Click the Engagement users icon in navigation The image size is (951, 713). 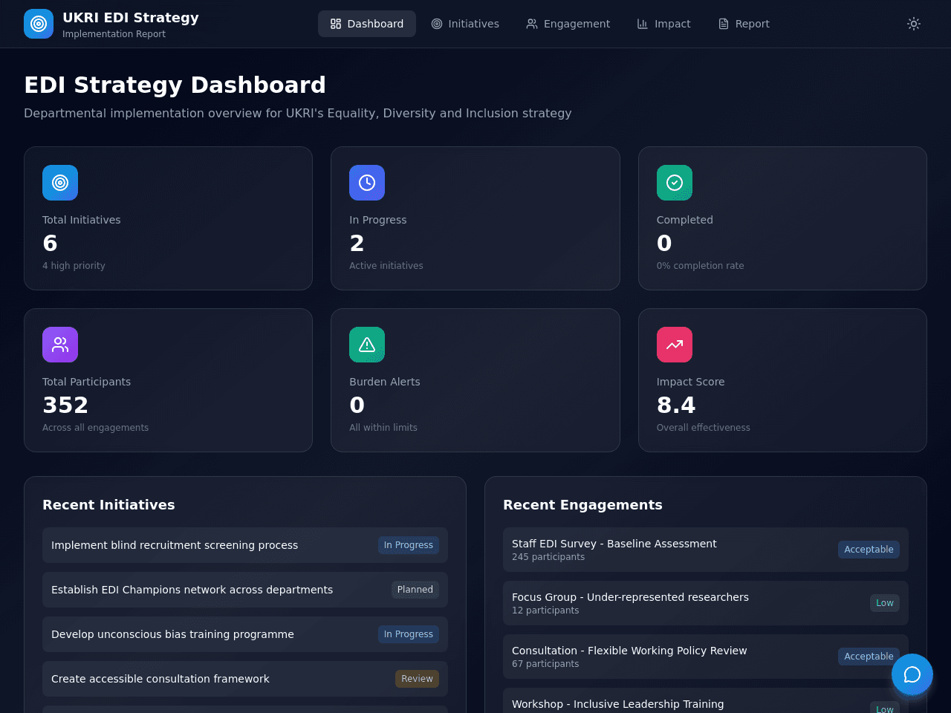coord(532,24)
